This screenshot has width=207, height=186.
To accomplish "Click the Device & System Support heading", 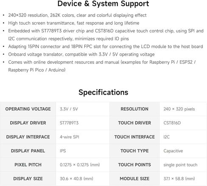I will 103,4.
